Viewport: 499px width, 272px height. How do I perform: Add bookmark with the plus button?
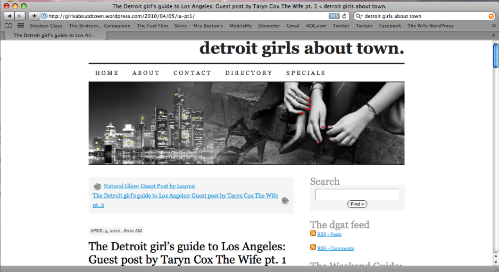click(x=34, y=16)
